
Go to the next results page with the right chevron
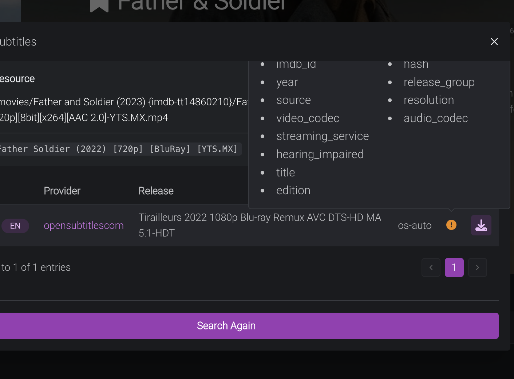tap(477, 267)
